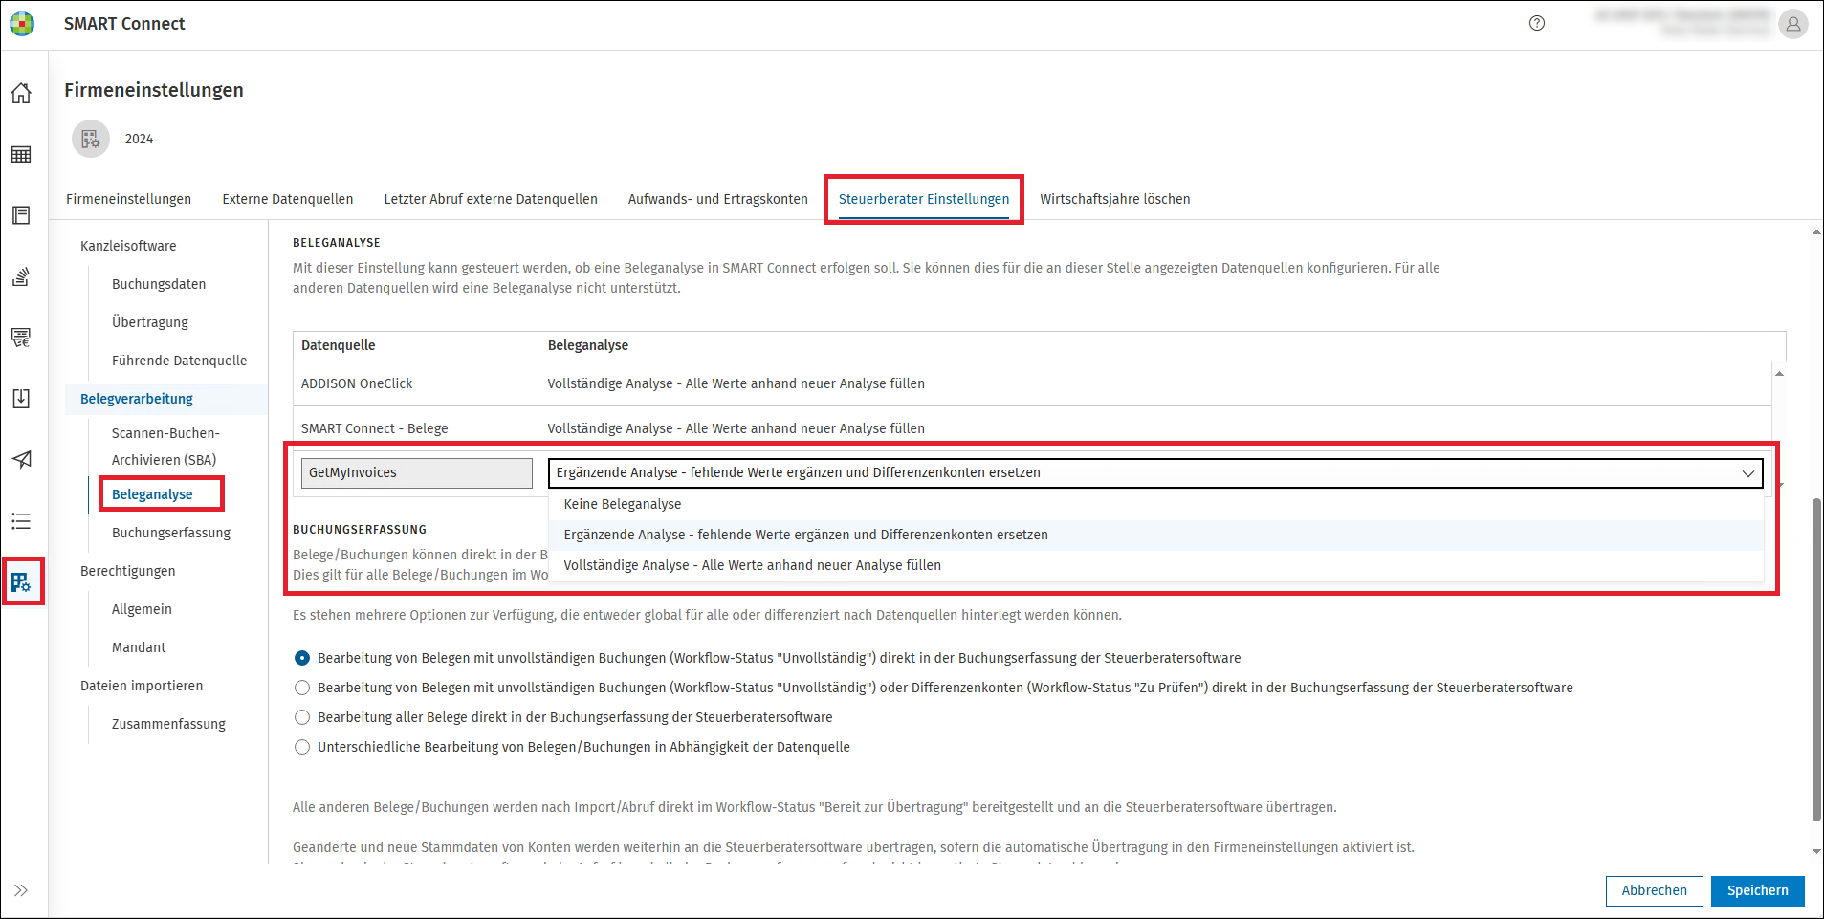Viewport: 1824px width, 919px height.
Task: Open Buchungsdaten navigation item
Action: click(x=159, y=284)
